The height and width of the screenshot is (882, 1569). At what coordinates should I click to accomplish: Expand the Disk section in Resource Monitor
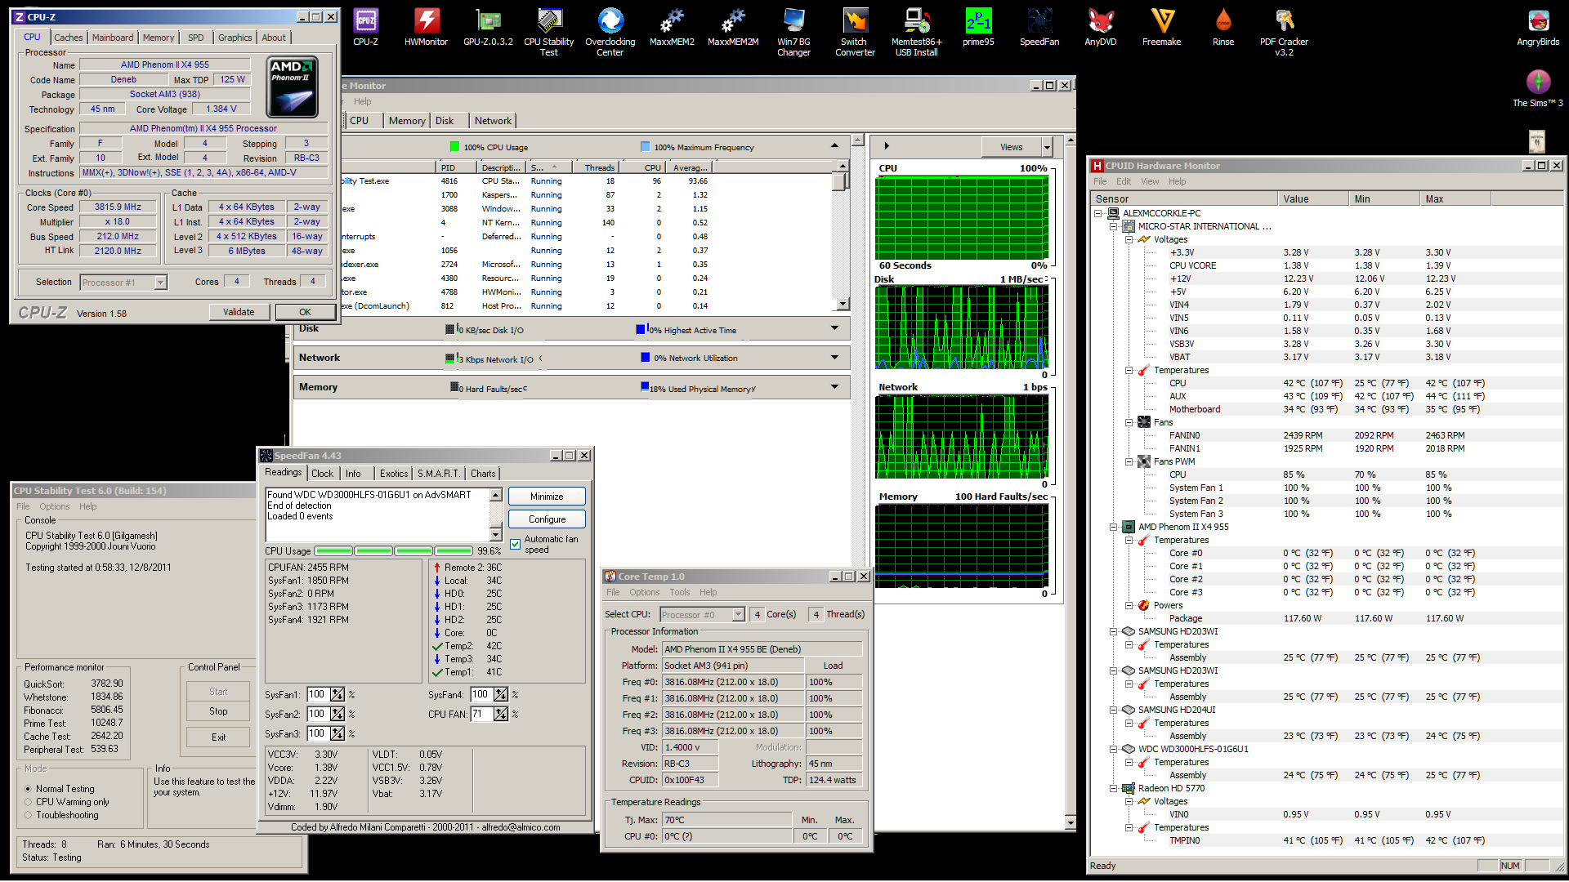(x=834, y=328)
